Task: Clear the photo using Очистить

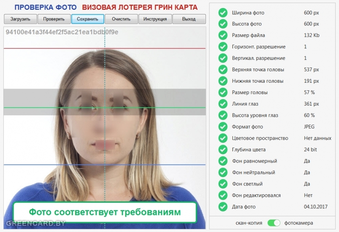Action: coord(121,19)
